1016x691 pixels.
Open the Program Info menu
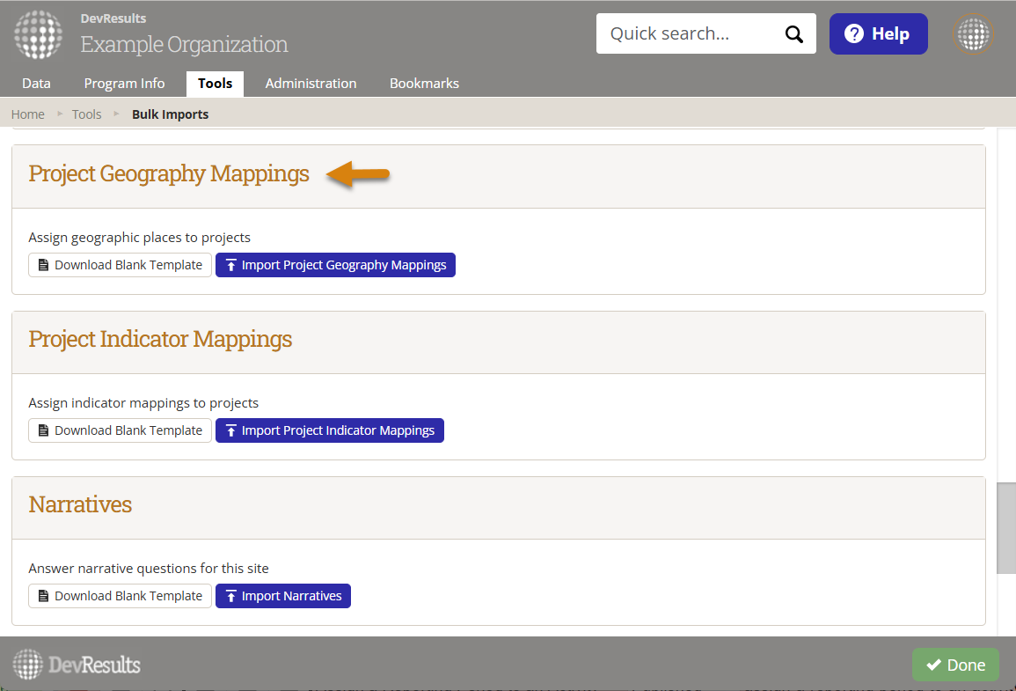point(124,84)
